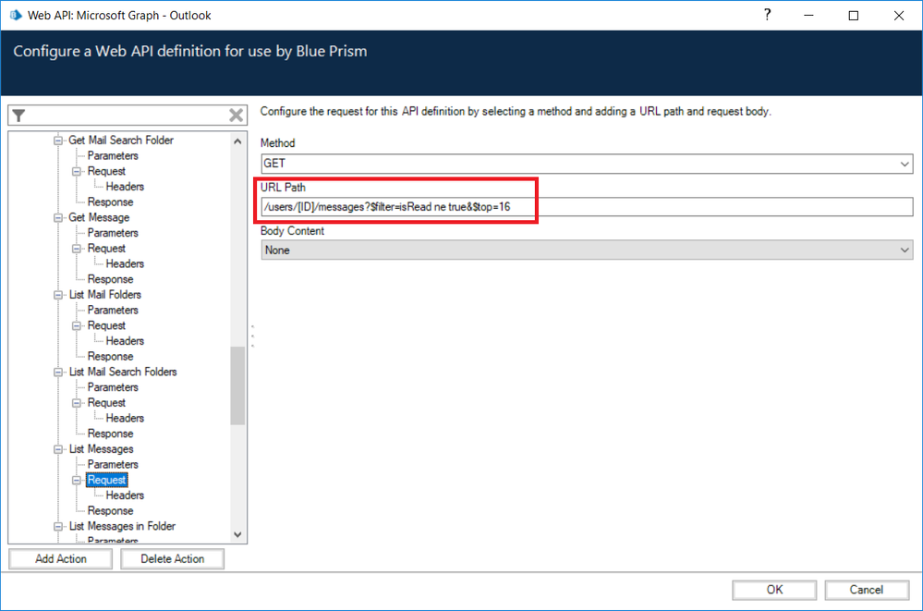Click the Delete Action button
Image resolution: width=923 pixels, height=611 pixels.
coord(173,558)
